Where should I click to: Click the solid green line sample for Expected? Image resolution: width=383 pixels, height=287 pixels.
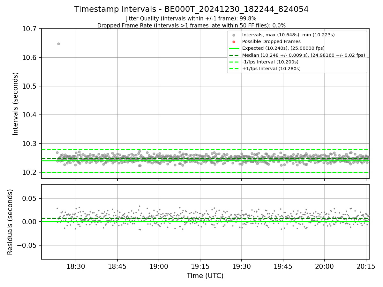click(234, 48)
